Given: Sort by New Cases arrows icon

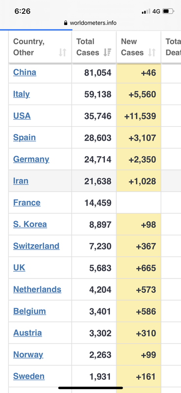Looking at the screenshot, I should click(152, 53).
